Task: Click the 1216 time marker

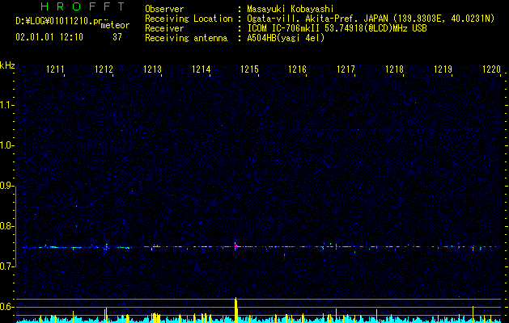Action: [x=298, y=69]
